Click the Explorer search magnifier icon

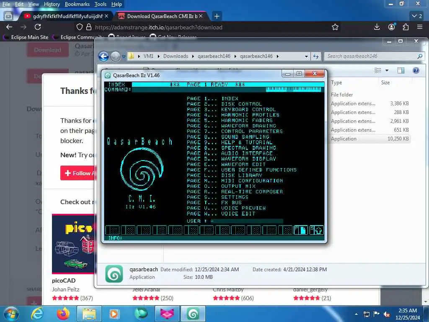click(420, 56)
